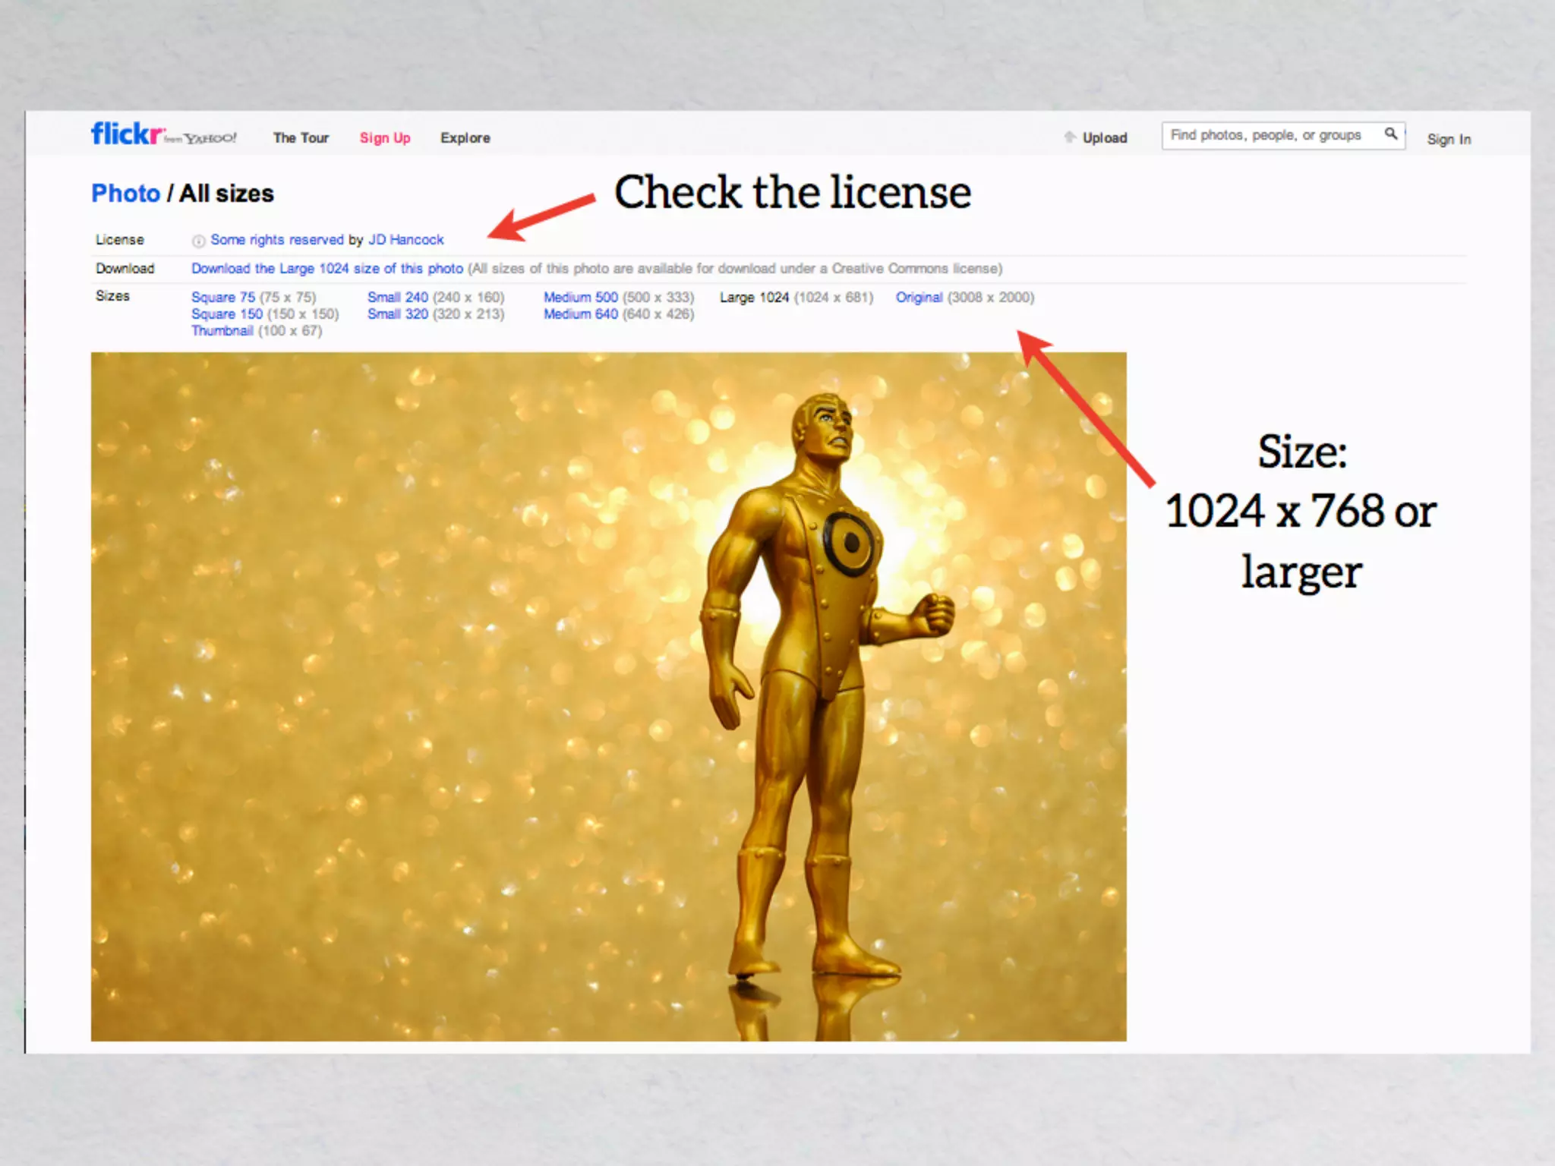Choose the Medium 640 size
The height and width of the screenshot is (1166, 1555).
[581, 314]
